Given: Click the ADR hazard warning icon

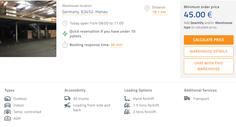Looking at the screenshot, I should 7,119.
